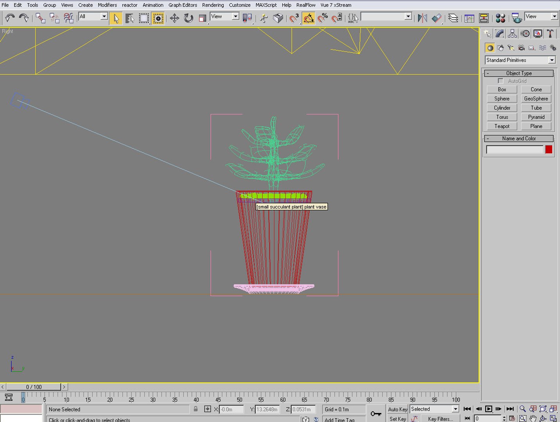Screen dimensions: 560x422
Task: Select the Space Warps category button
Action: pos(542,48)
